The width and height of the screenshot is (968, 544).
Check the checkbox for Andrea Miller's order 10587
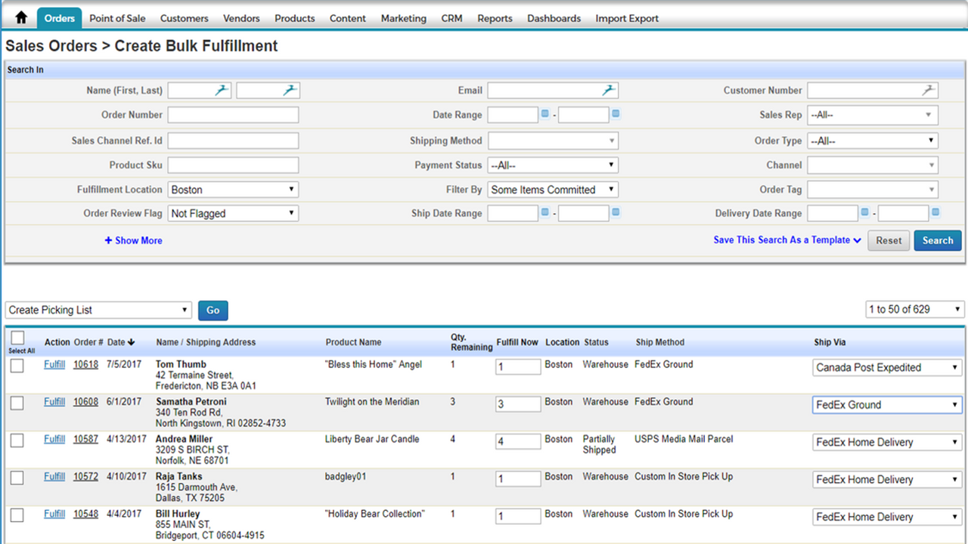[17, 440]
